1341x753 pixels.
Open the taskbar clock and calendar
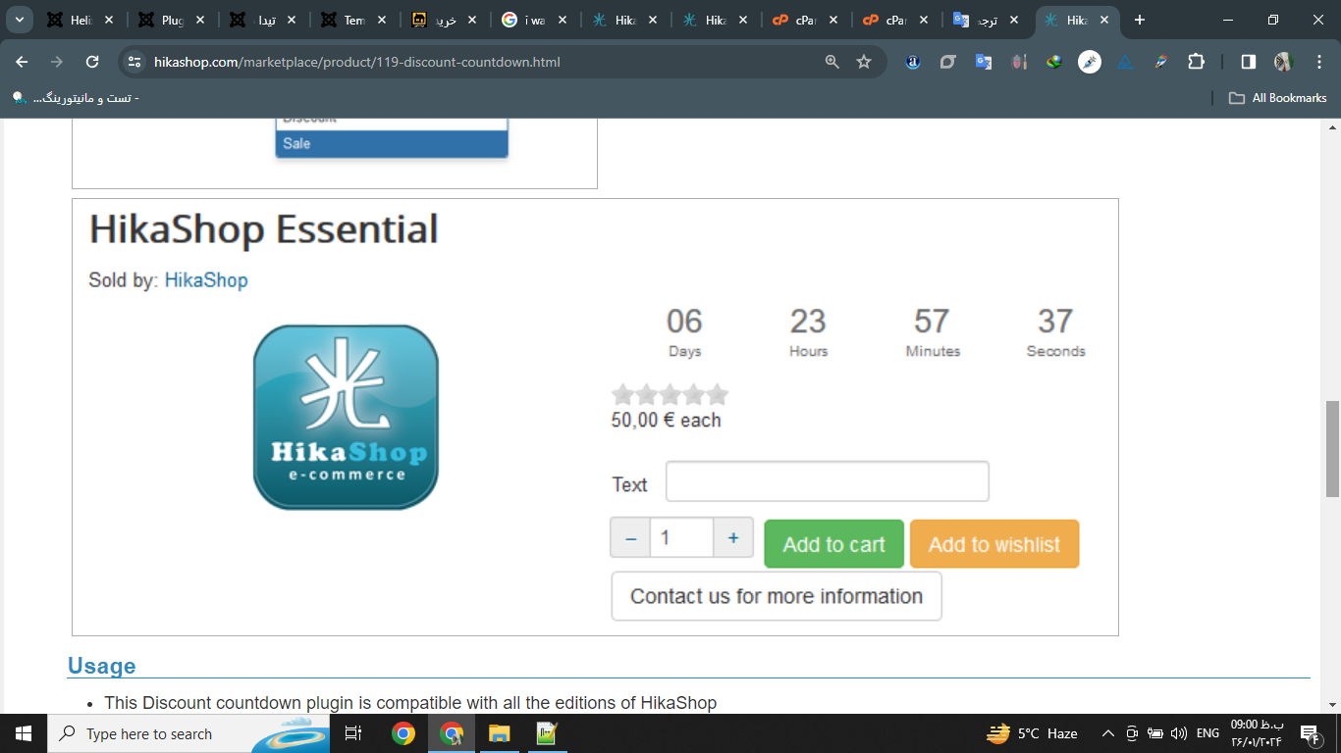(x=1257, y=733)
